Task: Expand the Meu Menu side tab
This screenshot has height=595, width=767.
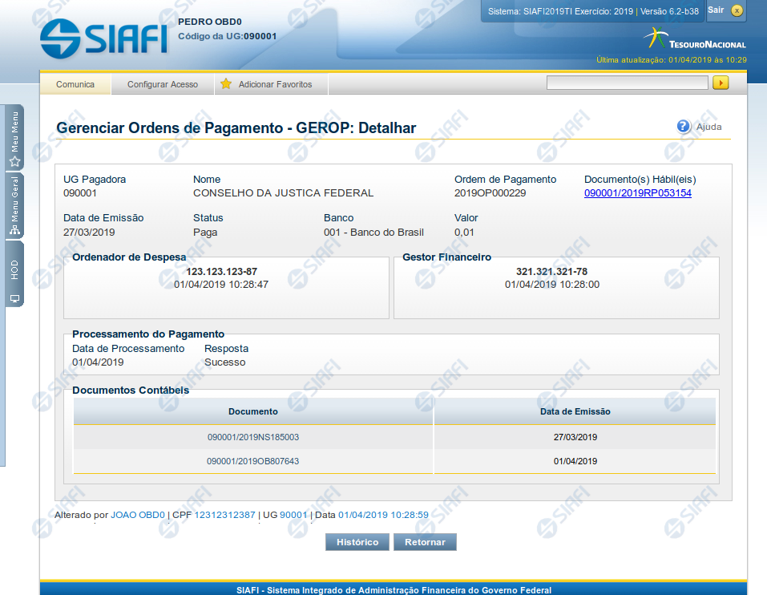Action: click(x=14, y=138)
